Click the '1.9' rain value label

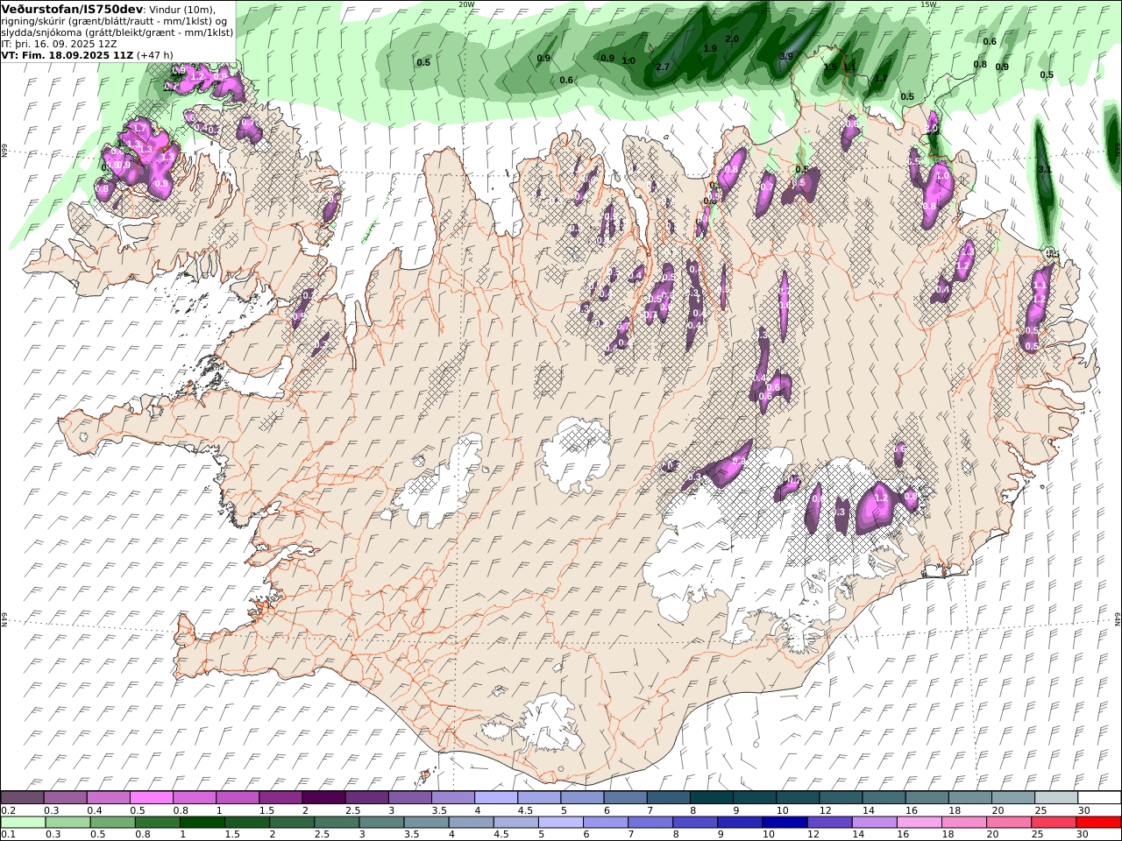click(x=710, y=48)
